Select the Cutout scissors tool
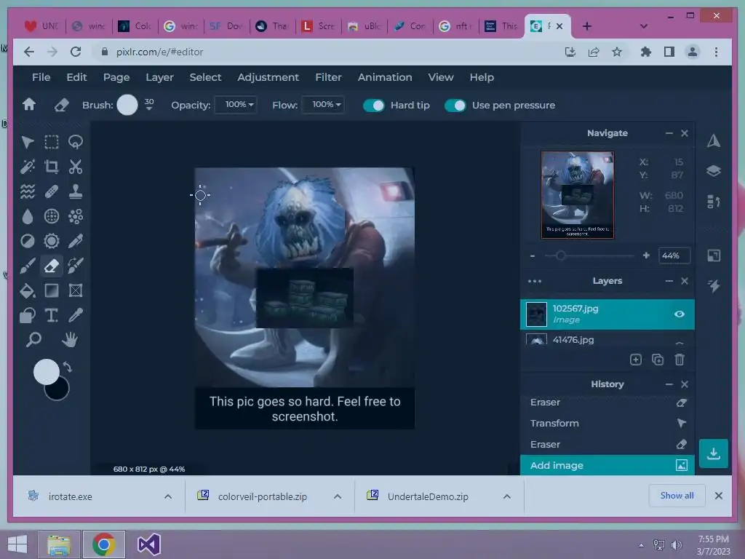The width and height of the screenshot is (745, 559). pyautogui.click(x=76, y=167)
